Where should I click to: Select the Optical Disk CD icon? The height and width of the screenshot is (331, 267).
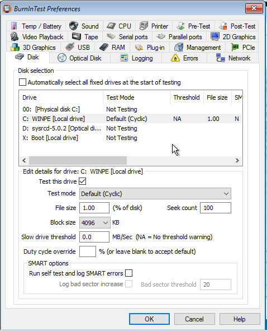[x=61, y=58]
